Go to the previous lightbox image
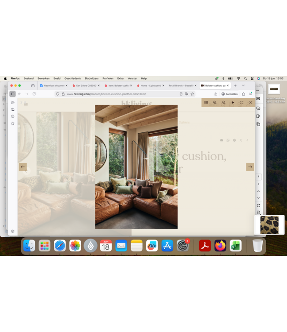The width and height of the screenshot is (287, 332). pos(23,167)
